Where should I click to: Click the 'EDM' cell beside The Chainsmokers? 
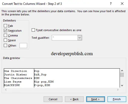coord(37,78)
